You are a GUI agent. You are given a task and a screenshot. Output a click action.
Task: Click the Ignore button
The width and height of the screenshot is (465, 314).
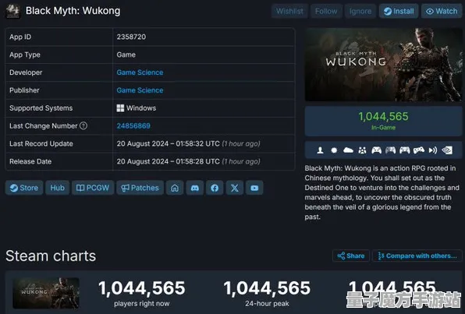(x=360, y=11)
